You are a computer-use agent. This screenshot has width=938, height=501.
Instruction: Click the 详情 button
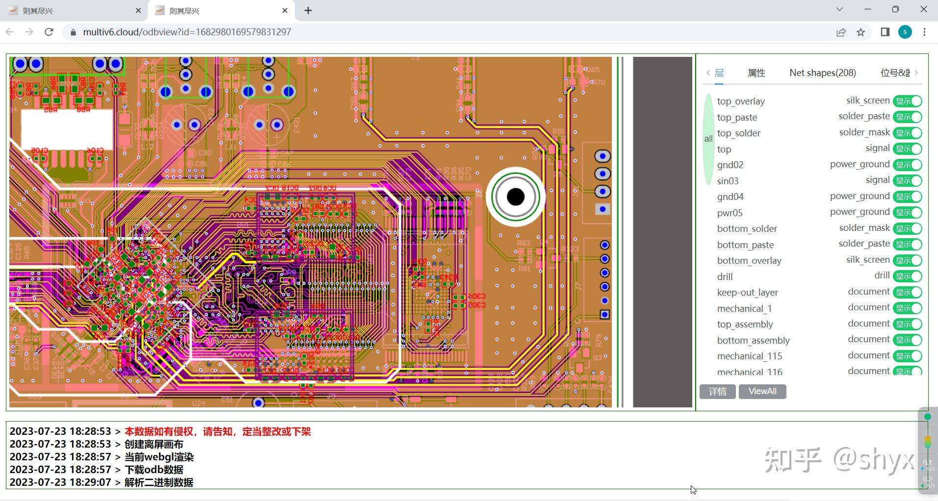point(717,391)
